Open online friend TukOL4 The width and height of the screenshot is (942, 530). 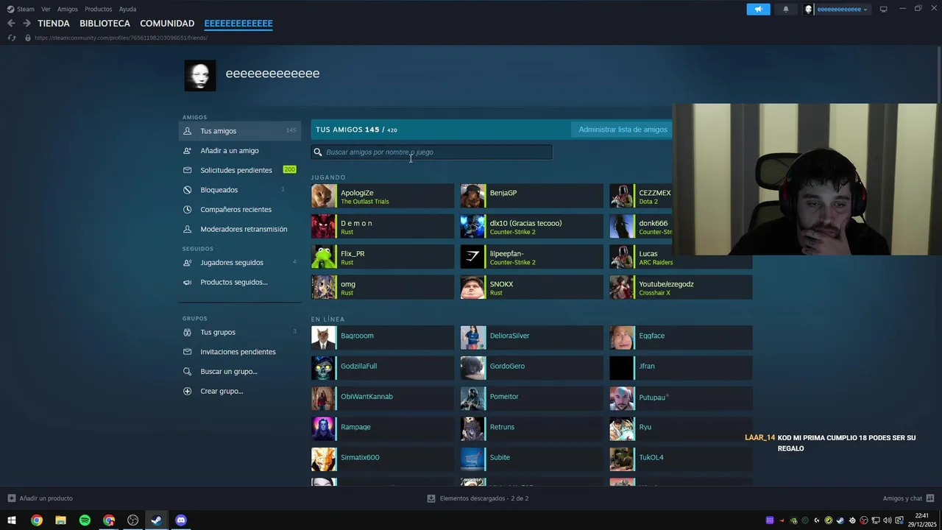681,459
